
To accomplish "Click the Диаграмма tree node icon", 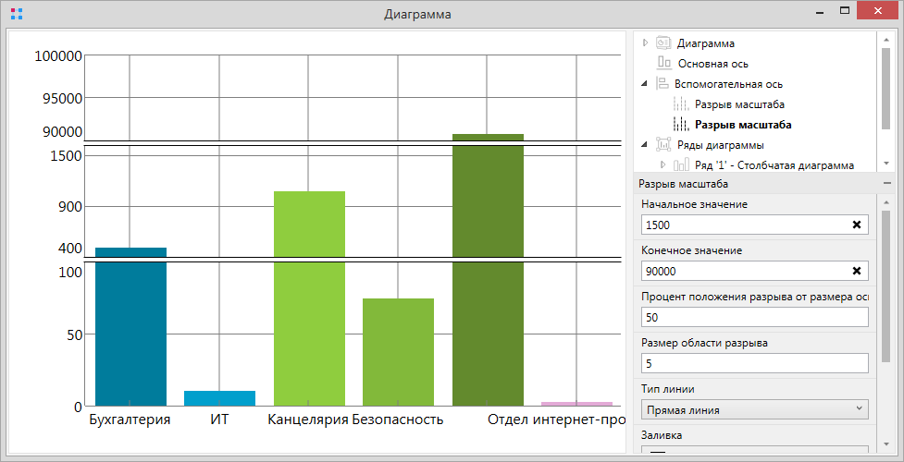I will (x=663, y=43).
